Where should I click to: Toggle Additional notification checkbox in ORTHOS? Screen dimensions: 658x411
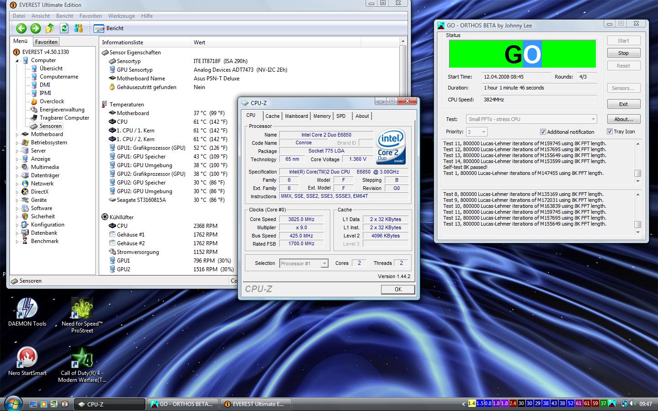click(543, 132)
